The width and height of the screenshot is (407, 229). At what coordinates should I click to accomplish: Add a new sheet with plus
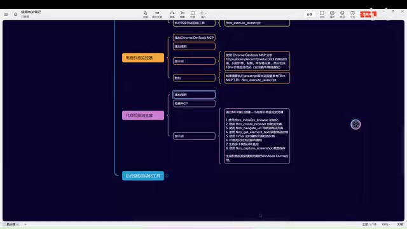pyautogui.click(x=25, y=225)
